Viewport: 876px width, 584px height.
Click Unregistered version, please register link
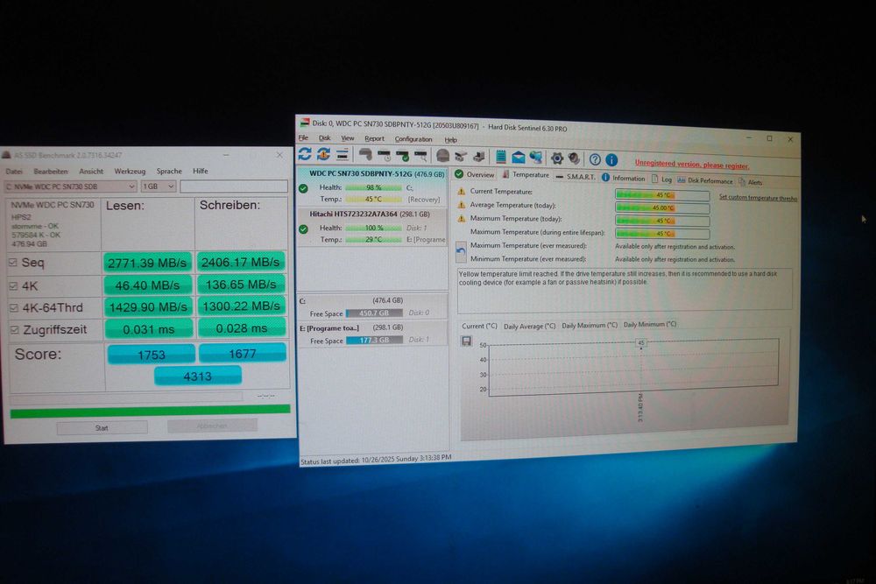pos(692,164)
